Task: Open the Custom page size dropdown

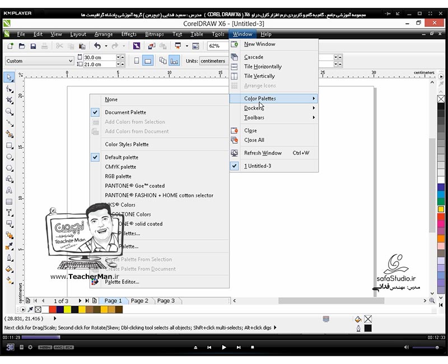Action: [71, 61]
